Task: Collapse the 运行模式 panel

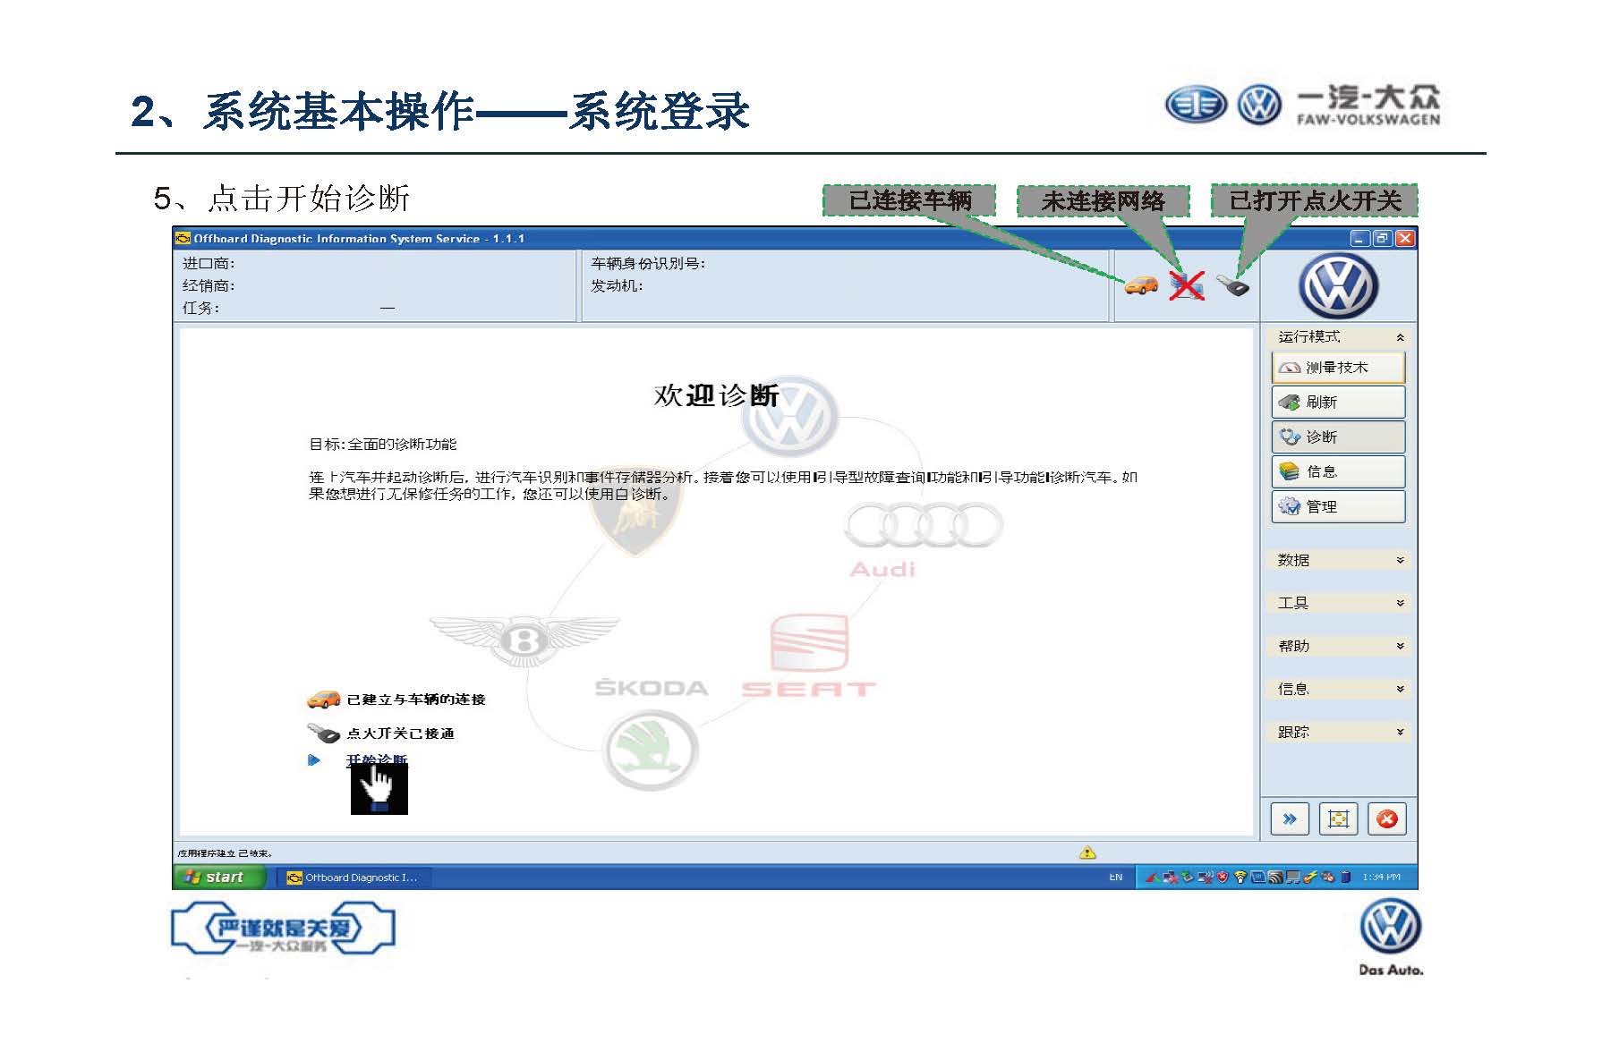Action: (1400, 337)
